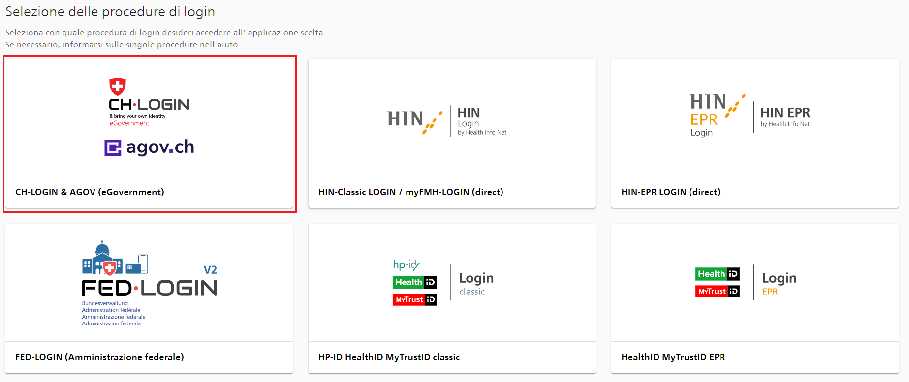
Task: Click the hp-id logo in classic card
Action: pyautogui.click(x=406, y=265)
